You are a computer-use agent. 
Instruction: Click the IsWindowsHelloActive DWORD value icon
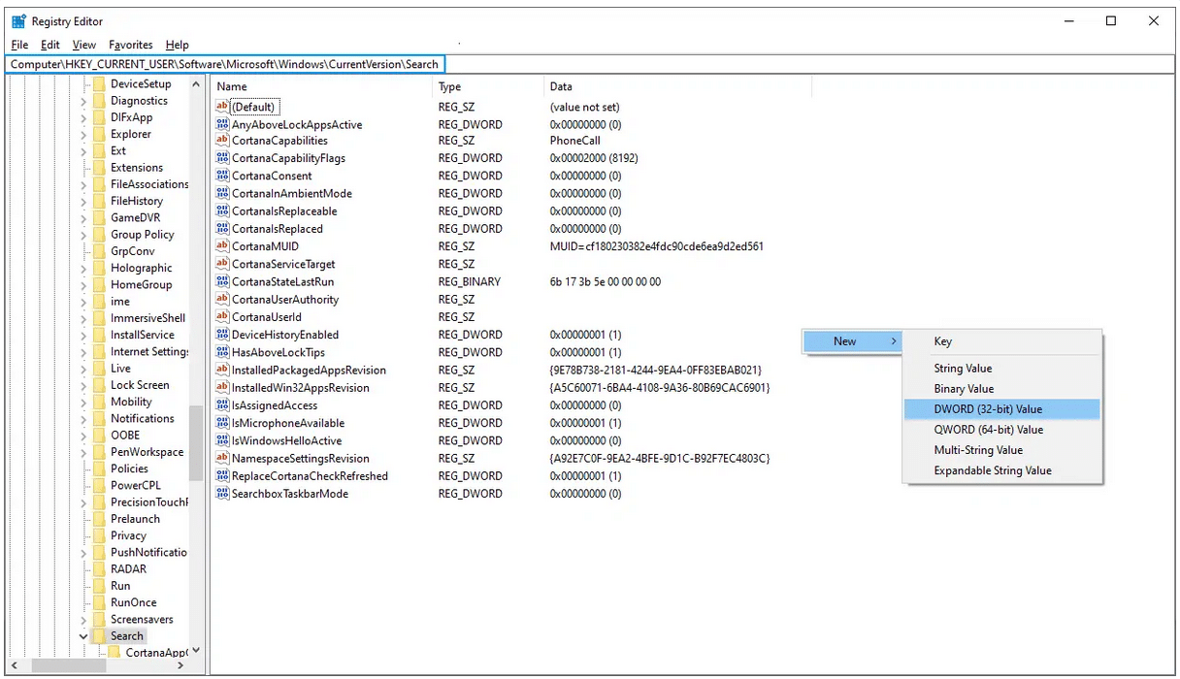click(x=222, y=440)
